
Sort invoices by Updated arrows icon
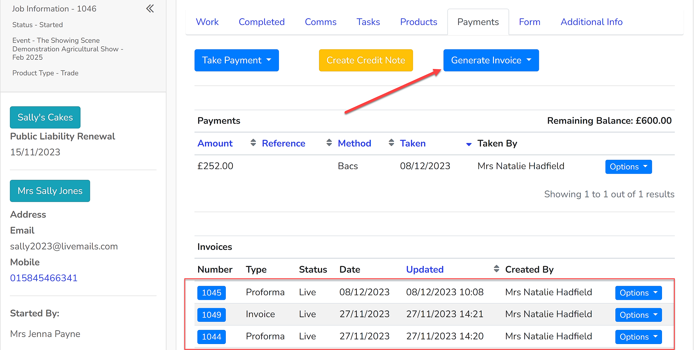point(496,269)
